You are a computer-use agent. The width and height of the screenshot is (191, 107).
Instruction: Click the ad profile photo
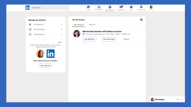click(x=40, y=53)
